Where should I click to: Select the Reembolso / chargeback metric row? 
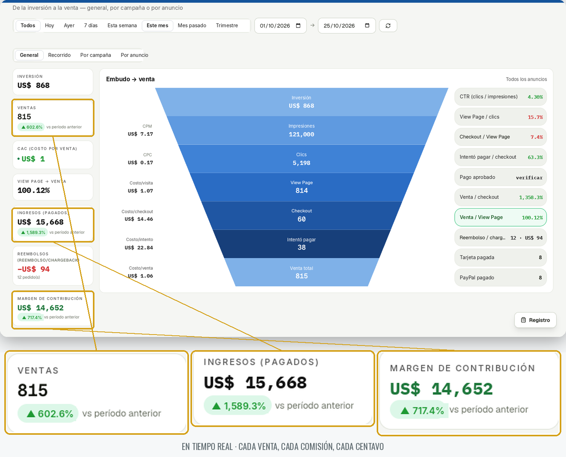coord(500,237)
